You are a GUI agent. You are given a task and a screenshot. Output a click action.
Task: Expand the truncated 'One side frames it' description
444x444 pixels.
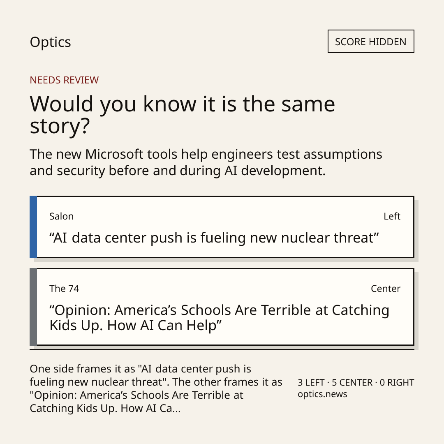(x=156, y=388)
